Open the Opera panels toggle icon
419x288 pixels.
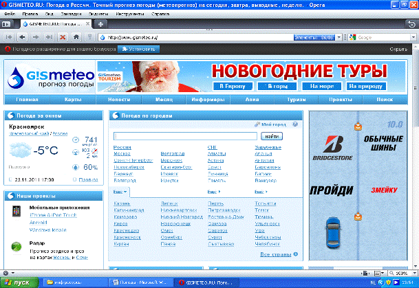[x=6, y=24]
